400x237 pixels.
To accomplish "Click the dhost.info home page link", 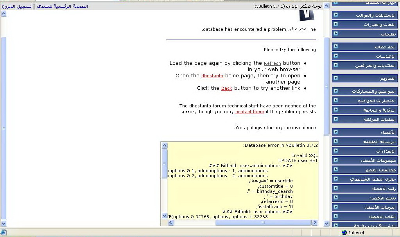I will click(x=212, y=76).
